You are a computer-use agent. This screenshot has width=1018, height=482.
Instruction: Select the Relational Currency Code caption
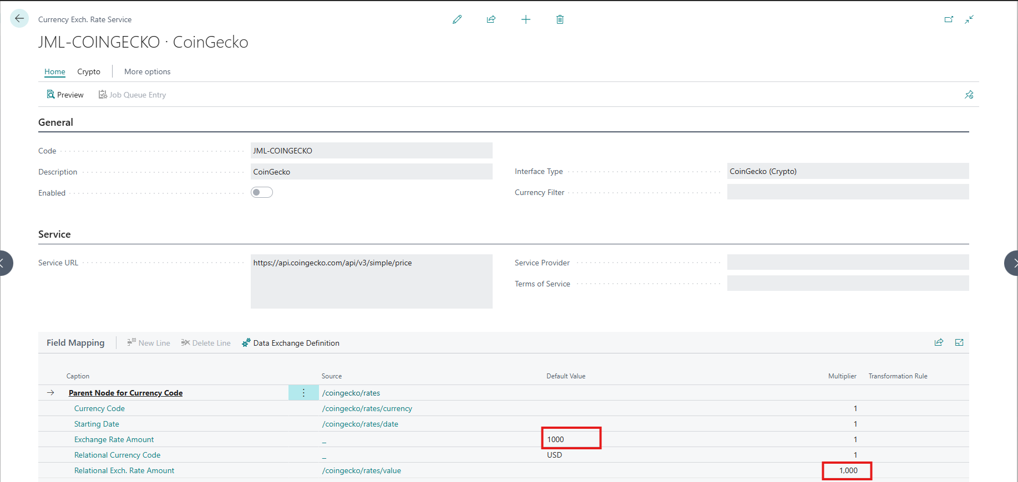click(118, 455)
